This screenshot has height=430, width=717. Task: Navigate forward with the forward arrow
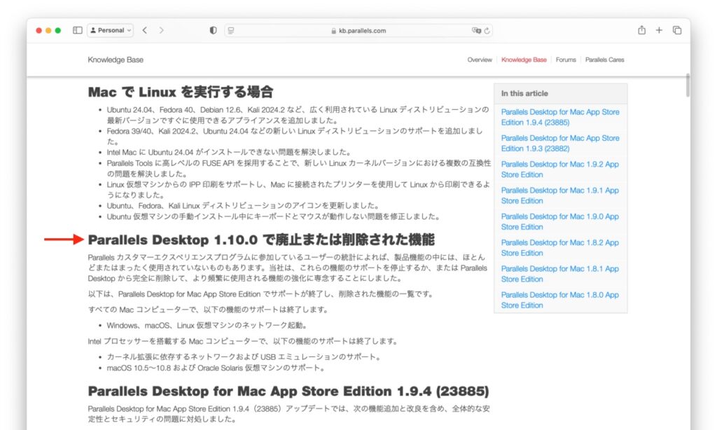(160, 30)
